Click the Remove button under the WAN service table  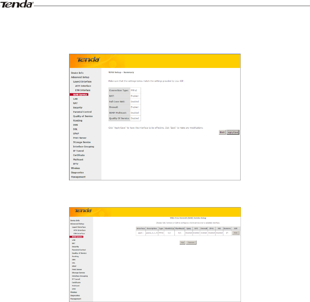(191, 243)
